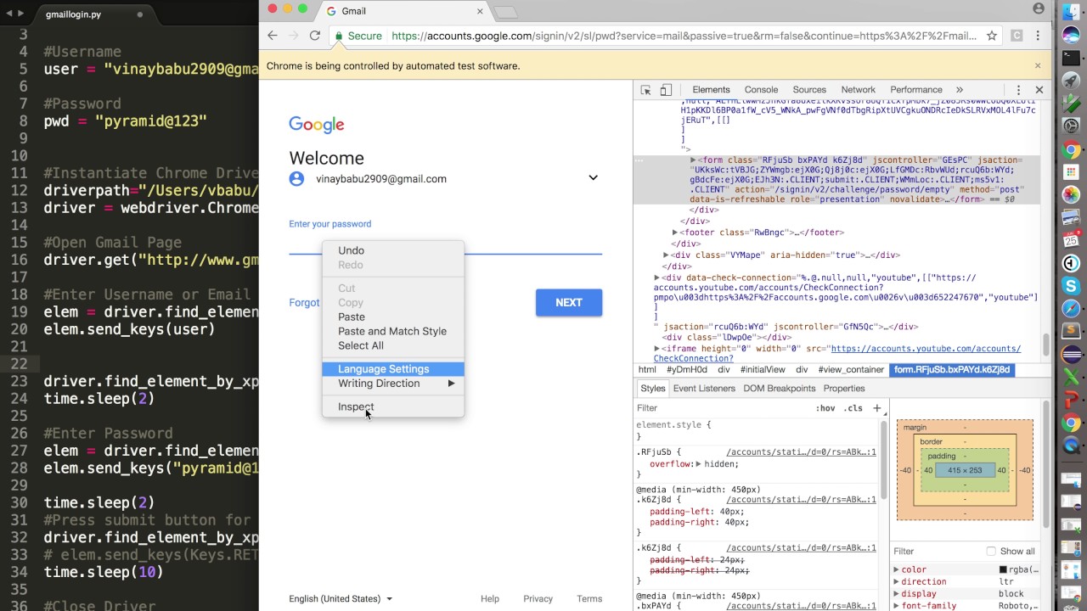Open the Performance tab
Image resolution: width=1087 pixels, height=611 pixels.
click(x=915, y=90)
